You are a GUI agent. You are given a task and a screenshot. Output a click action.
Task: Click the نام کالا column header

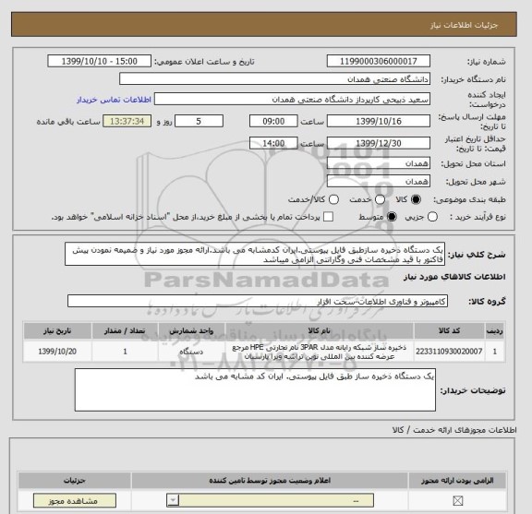click(x=320, y=330)
